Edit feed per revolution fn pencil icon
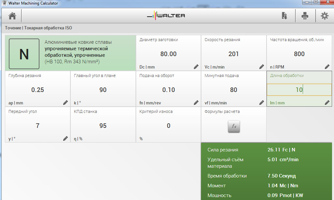The image size is (334, 200). coord(196,102)
